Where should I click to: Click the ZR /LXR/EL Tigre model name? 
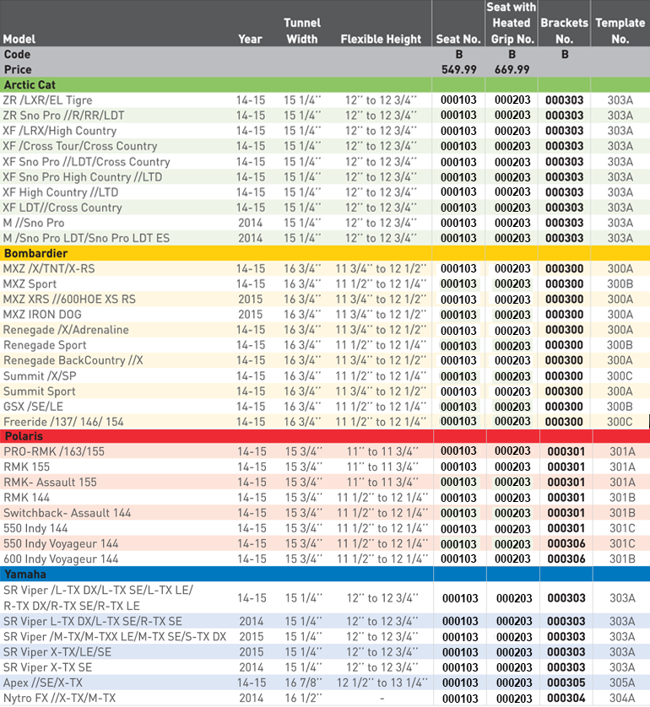point(47,100)
